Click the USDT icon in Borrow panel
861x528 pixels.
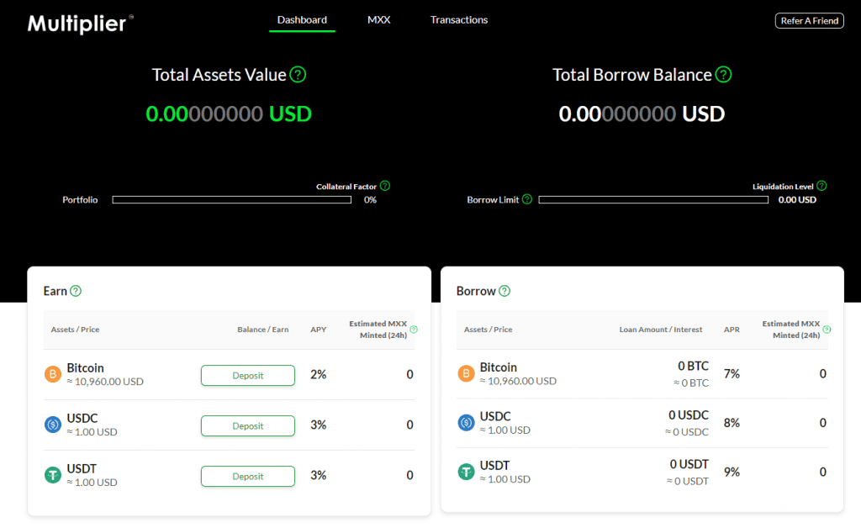pos(466,472)
